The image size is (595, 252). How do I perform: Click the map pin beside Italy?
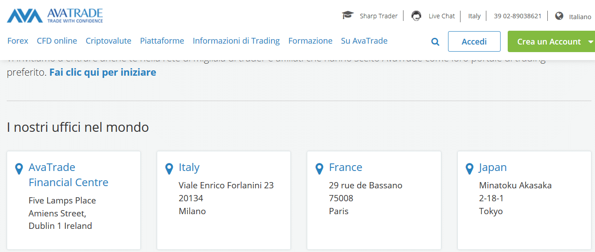click(x=169, y=169)
